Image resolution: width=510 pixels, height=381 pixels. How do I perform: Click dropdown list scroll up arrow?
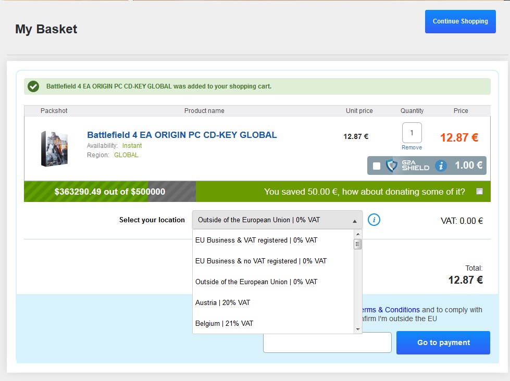(358, 234)
